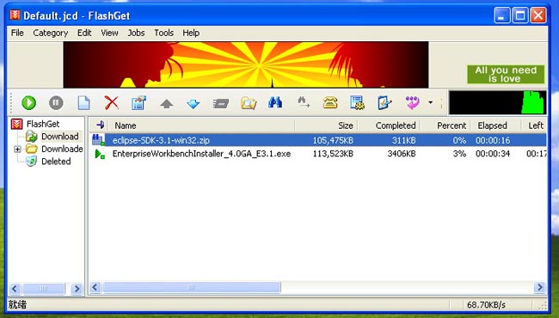Image resolution: width=559 pixels, height=318 pixels.
Task: Click the job list horizontal scrollbar thumb
Action: (x=192, y=287)
